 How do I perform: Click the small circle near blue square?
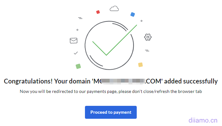tap(141, 21)
